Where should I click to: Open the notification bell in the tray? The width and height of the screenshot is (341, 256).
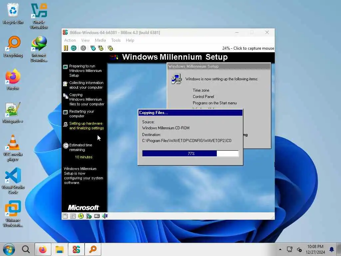coord(332,249)
